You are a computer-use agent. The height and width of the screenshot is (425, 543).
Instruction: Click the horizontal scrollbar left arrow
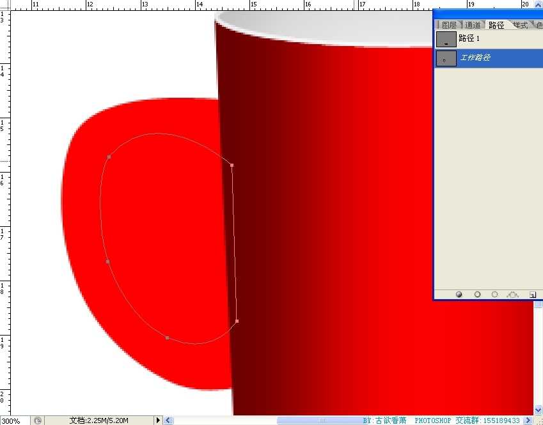click(x=169, y=421)
